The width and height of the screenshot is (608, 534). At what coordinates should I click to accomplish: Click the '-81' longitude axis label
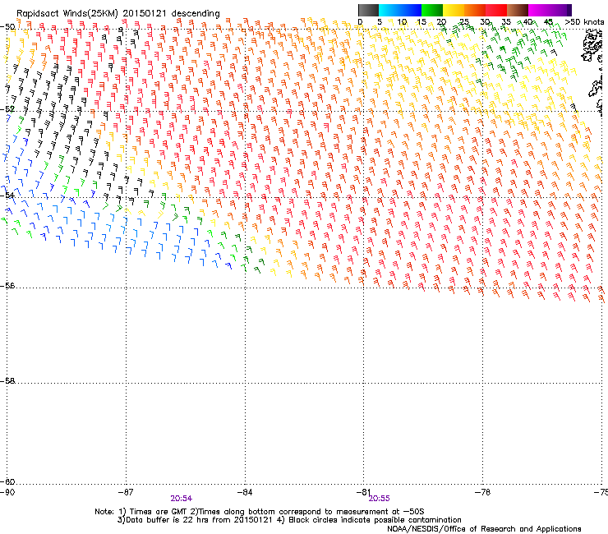364,492
